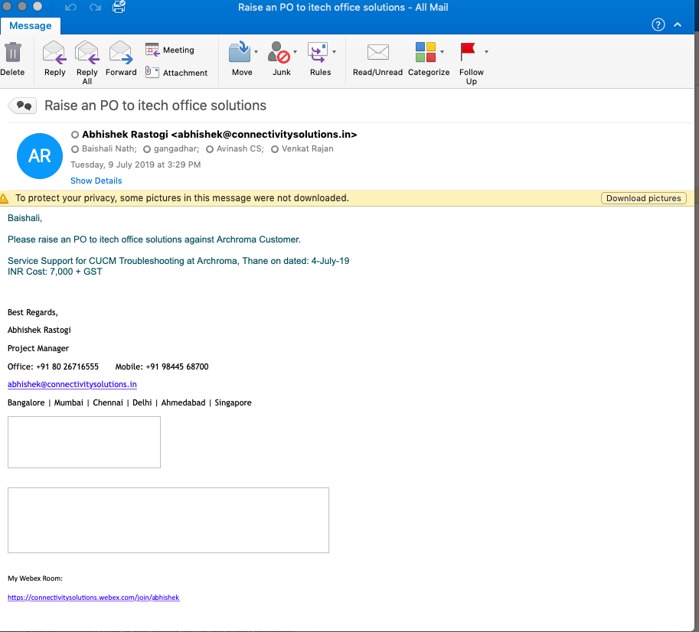Open the Move dropdown arrow
Screen dimensions: 699x632
pyautogui.click(x=256, y=52)
